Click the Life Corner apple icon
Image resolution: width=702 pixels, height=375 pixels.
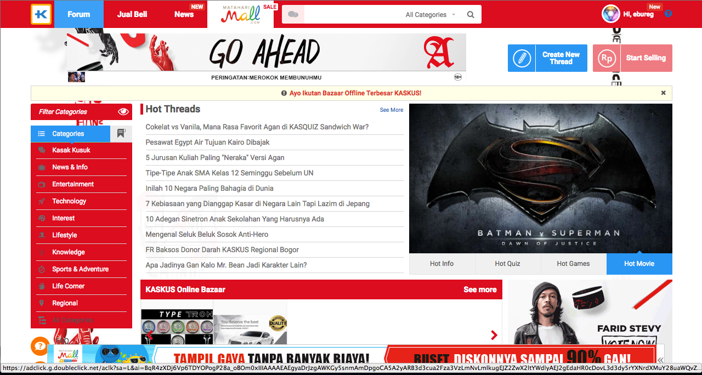point(41,286)
